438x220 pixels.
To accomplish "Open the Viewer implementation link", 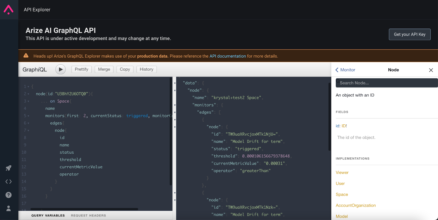I will point(342,172).
